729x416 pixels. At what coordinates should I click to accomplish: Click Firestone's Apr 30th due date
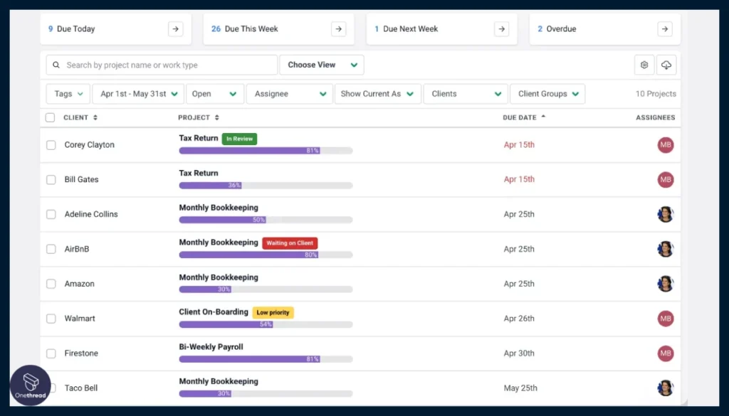[519, 353]
